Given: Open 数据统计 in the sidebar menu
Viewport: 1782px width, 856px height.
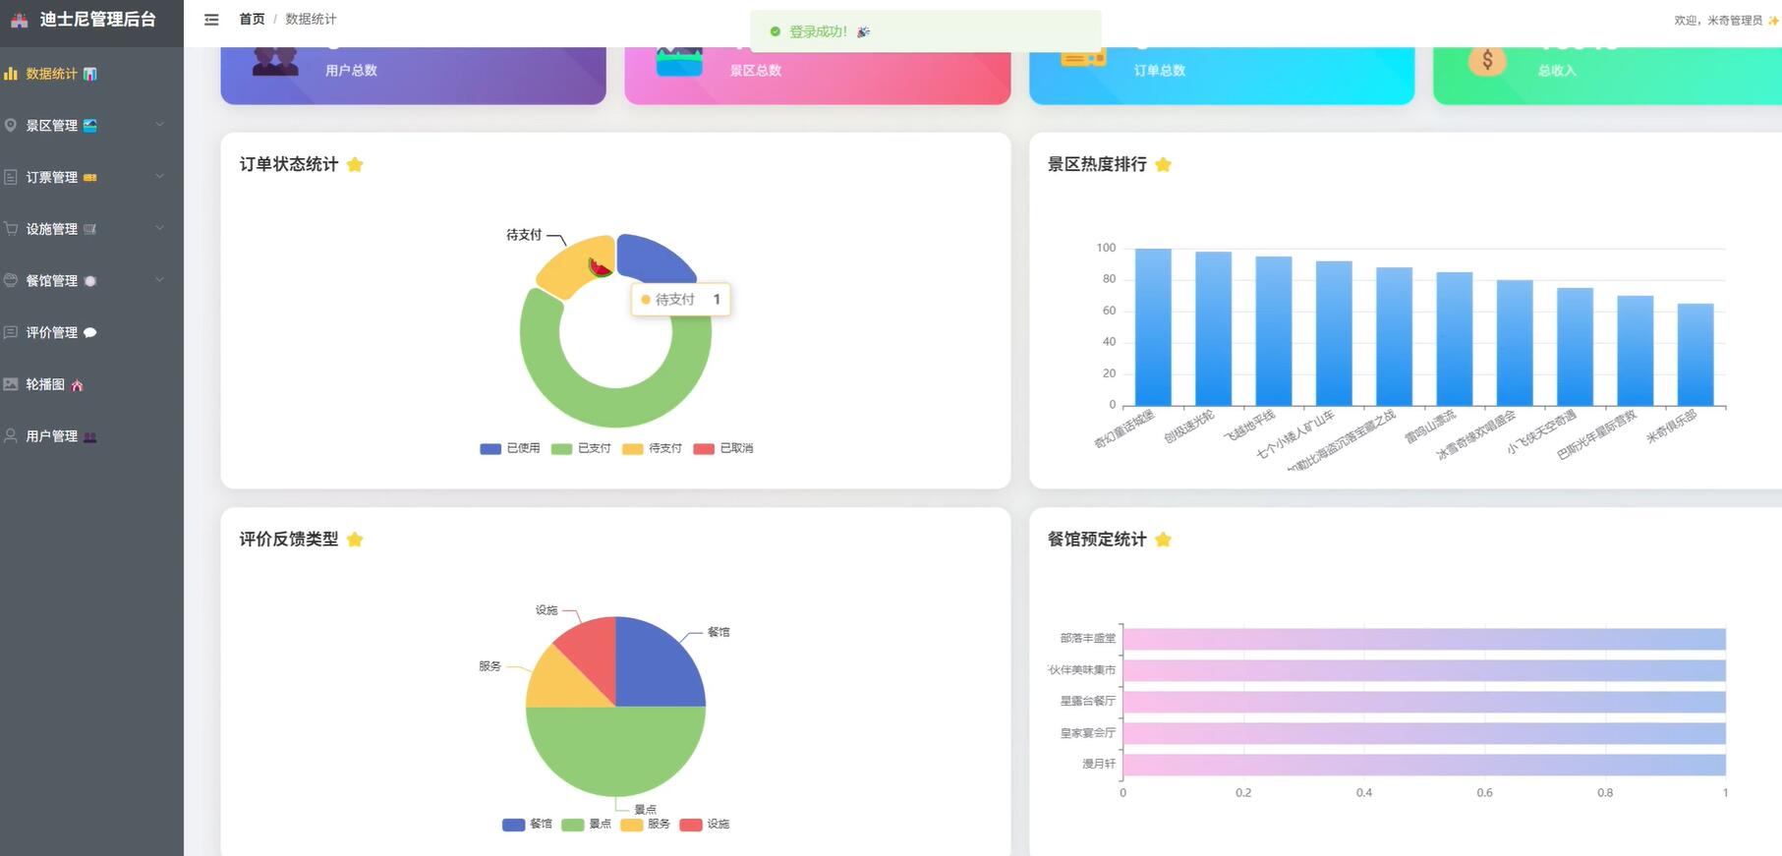Looking at the screenshot, I should click(x=91, y=74).
